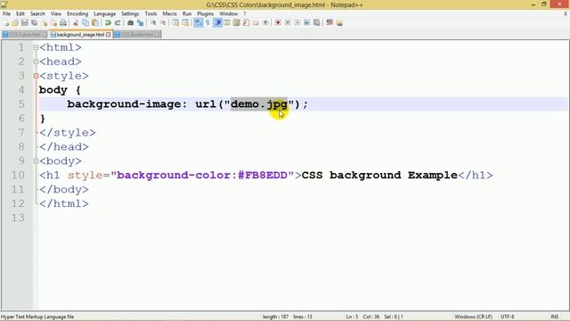Toggle the file Monitoring eye icon
Screen dimensions: 570x321
(265, 23)
